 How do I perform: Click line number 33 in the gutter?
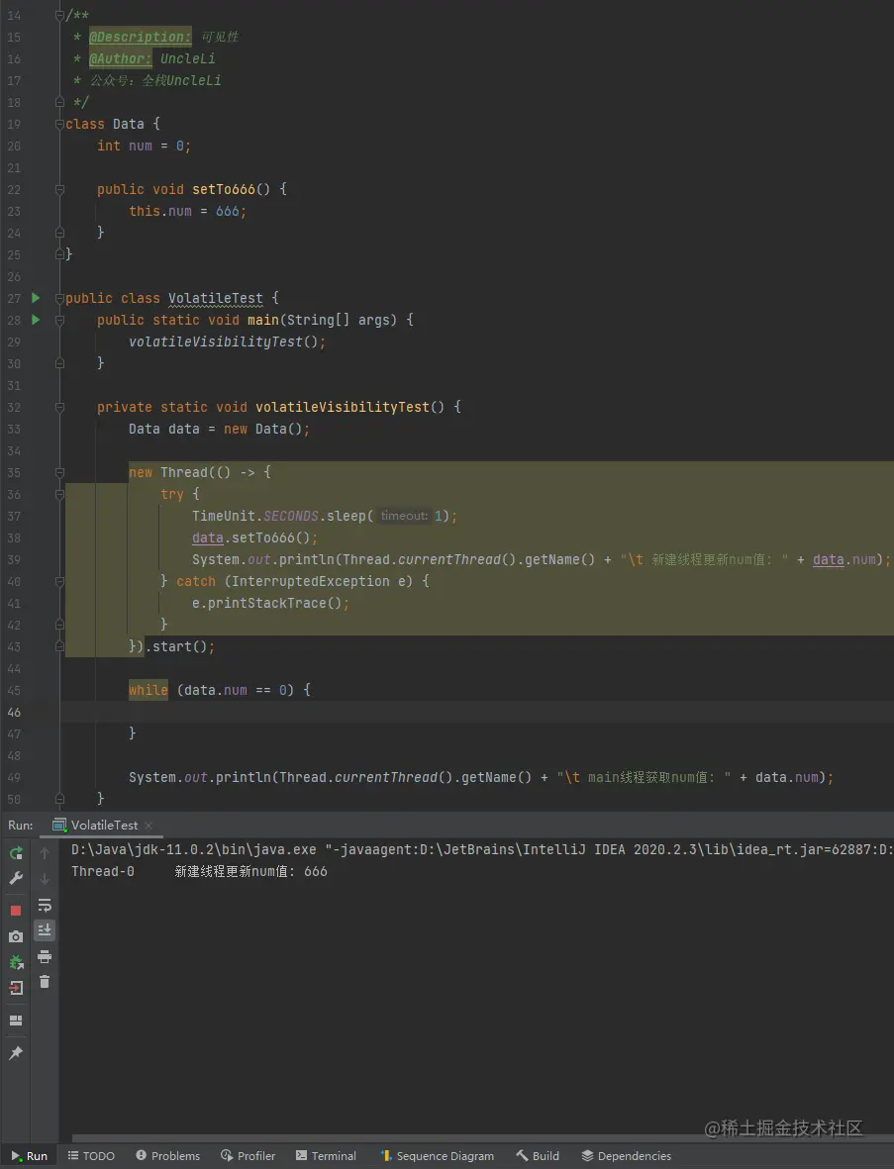point(14,429)
